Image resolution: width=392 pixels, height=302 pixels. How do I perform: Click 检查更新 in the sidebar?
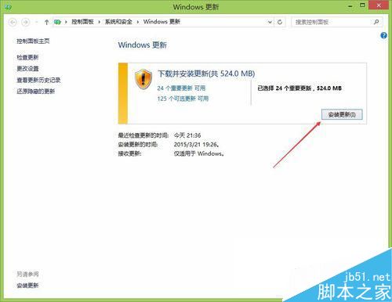tap(27, 57)
